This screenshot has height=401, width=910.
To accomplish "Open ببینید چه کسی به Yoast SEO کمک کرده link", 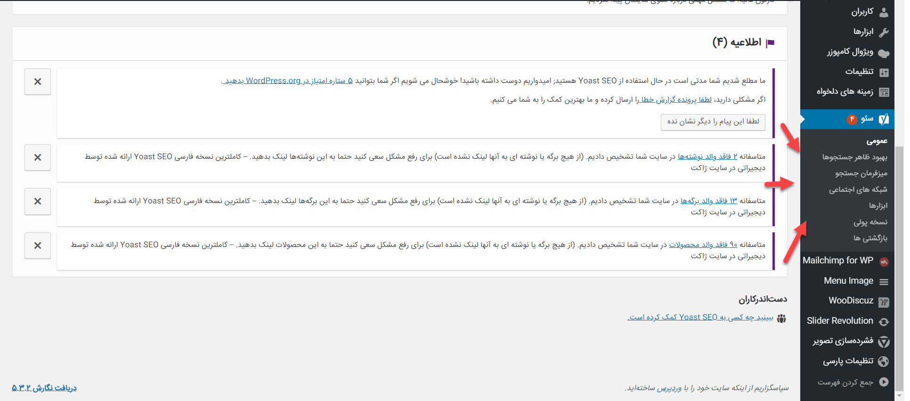I will click(700, 318).
